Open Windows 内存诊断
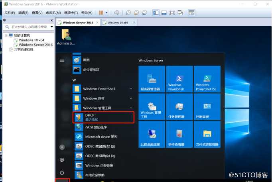 104,166
